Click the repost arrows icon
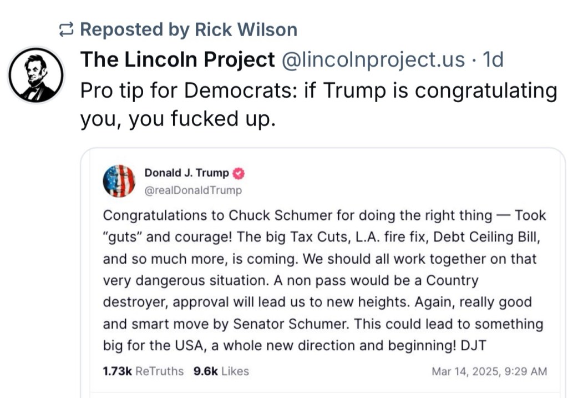Image resolution: width=568 pixels, height=398 pixels. (x=67, y=30)
